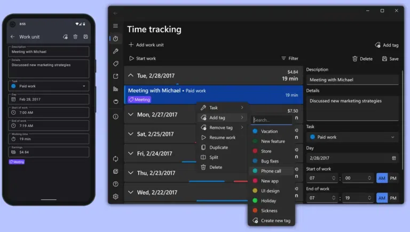The width and height of the screenshot is (410, 232).
Task: Tap the back arrow on the phone screen
Action: click(x=12, y=37)
